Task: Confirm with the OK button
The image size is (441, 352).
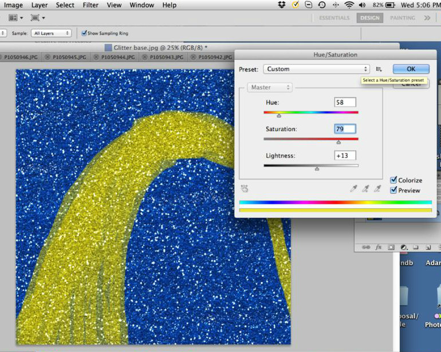Action: (x=411, y=69)
